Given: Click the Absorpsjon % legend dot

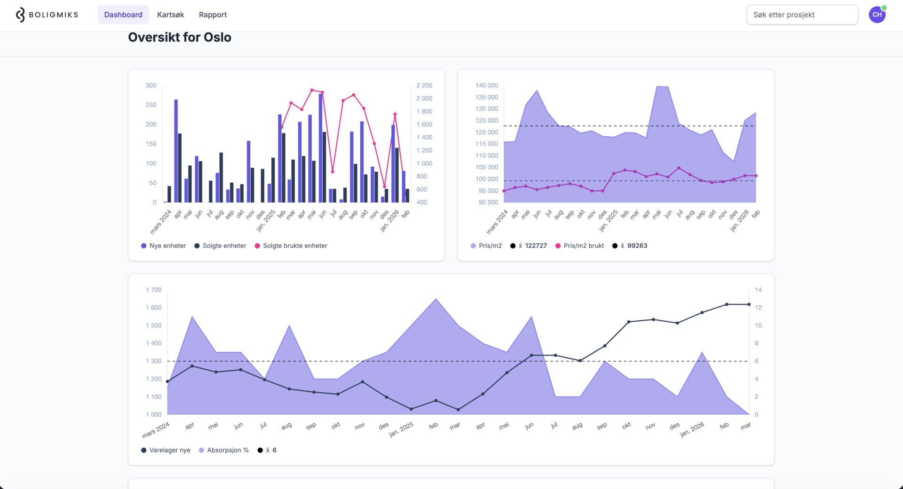Looking at the screenshot, I should [201, 450].
